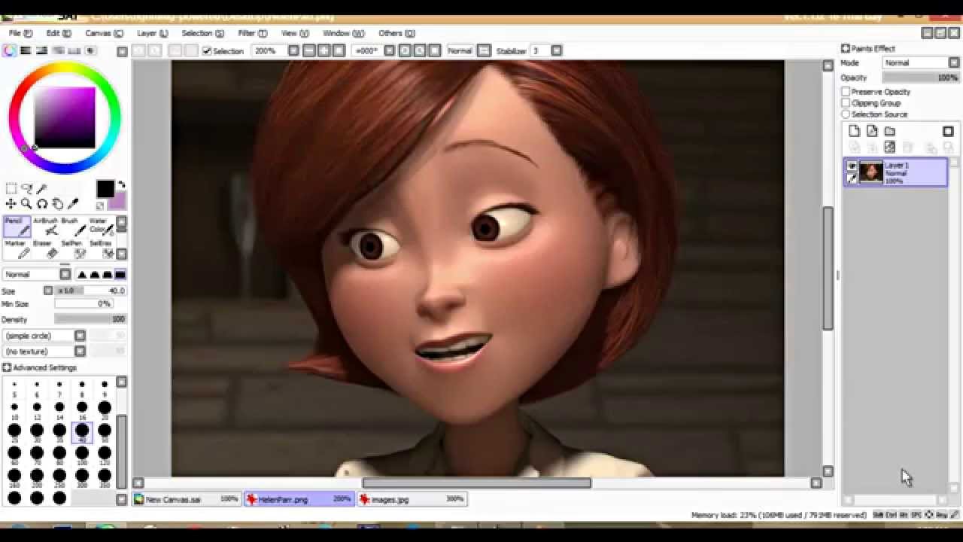Viewport: 963px width, 542px height.
Task: Enable Preserve Opacity
Action: 846,92
